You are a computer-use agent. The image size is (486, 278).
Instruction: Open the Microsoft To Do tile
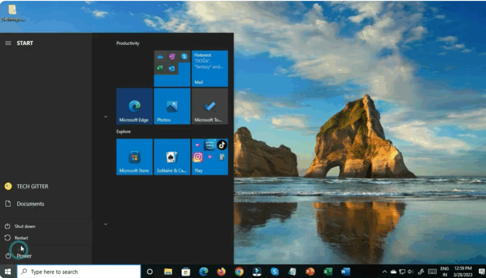(210, 106)
